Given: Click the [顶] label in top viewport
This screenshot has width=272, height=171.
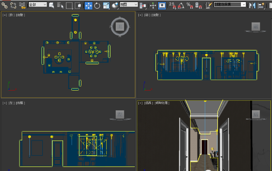Looking at the screenshot, I should [11, 15].
